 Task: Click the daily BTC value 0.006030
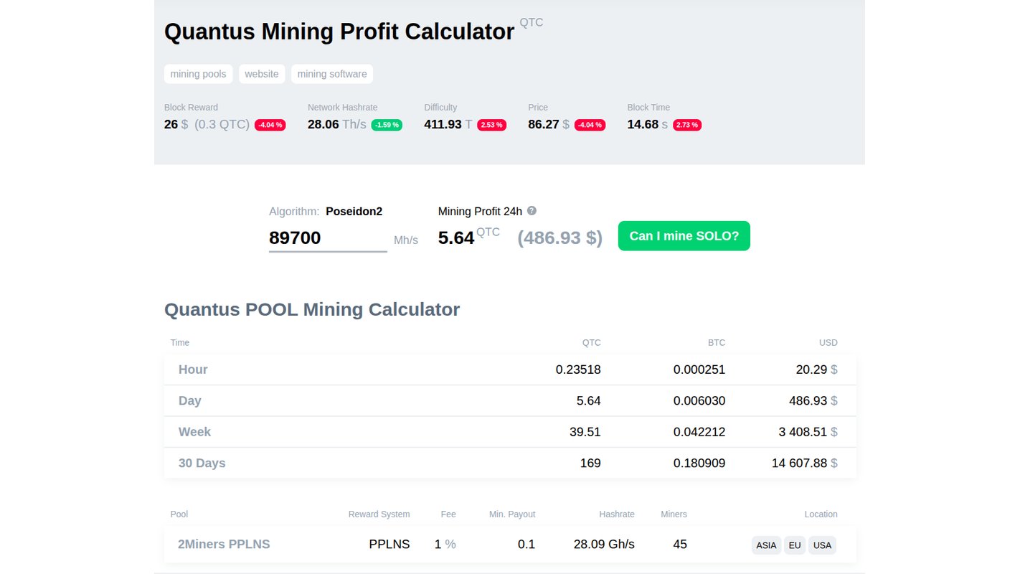pyautogui.click(x=699, y=401)
